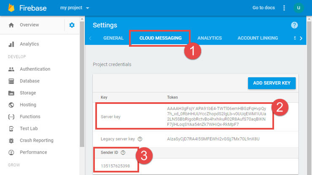The image size is (312, 175).
Task: Click the Test Lab checklist icon
Action: [x=11, y=129]
